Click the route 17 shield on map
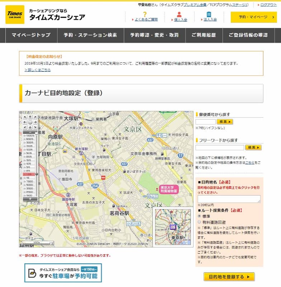Screen dimensions: 281x287 (181, 156)
